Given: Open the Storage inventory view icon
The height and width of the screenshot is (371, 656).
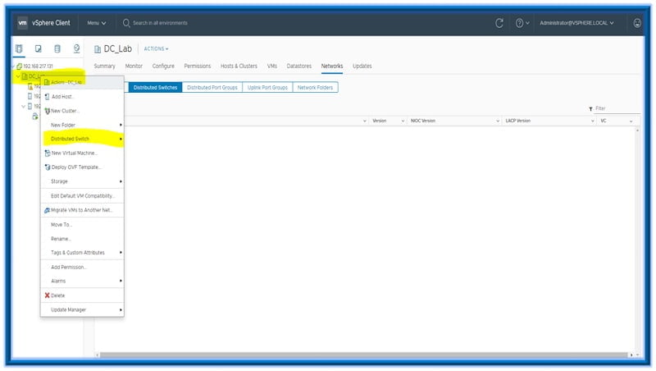Looking at the screenshot, I should [x=57, y=49].
